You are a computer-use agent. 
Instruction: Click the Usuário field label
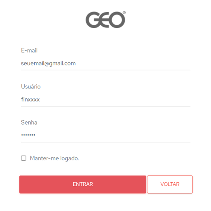pos(31,86)
